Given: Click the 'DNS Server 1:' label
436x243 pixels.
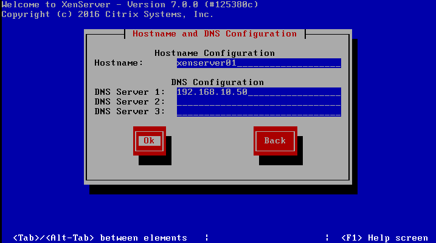Looking at the screenshot, I should [x=130, y=92].
